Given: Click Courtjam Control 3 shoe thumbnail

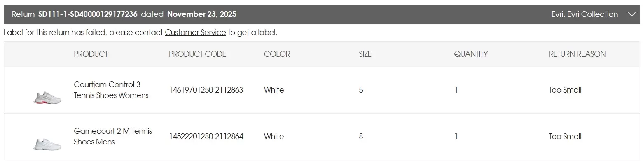Looking at the screenshot, I should [47, 98].
